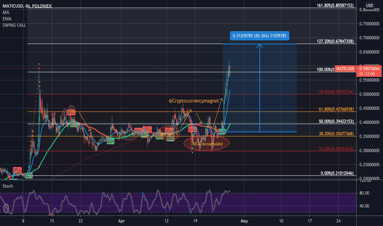The width and height of the screenshot is (383, 226).
Task: Click the blue 0.31209785 (85.36%) measurement label
Action: 259,36
